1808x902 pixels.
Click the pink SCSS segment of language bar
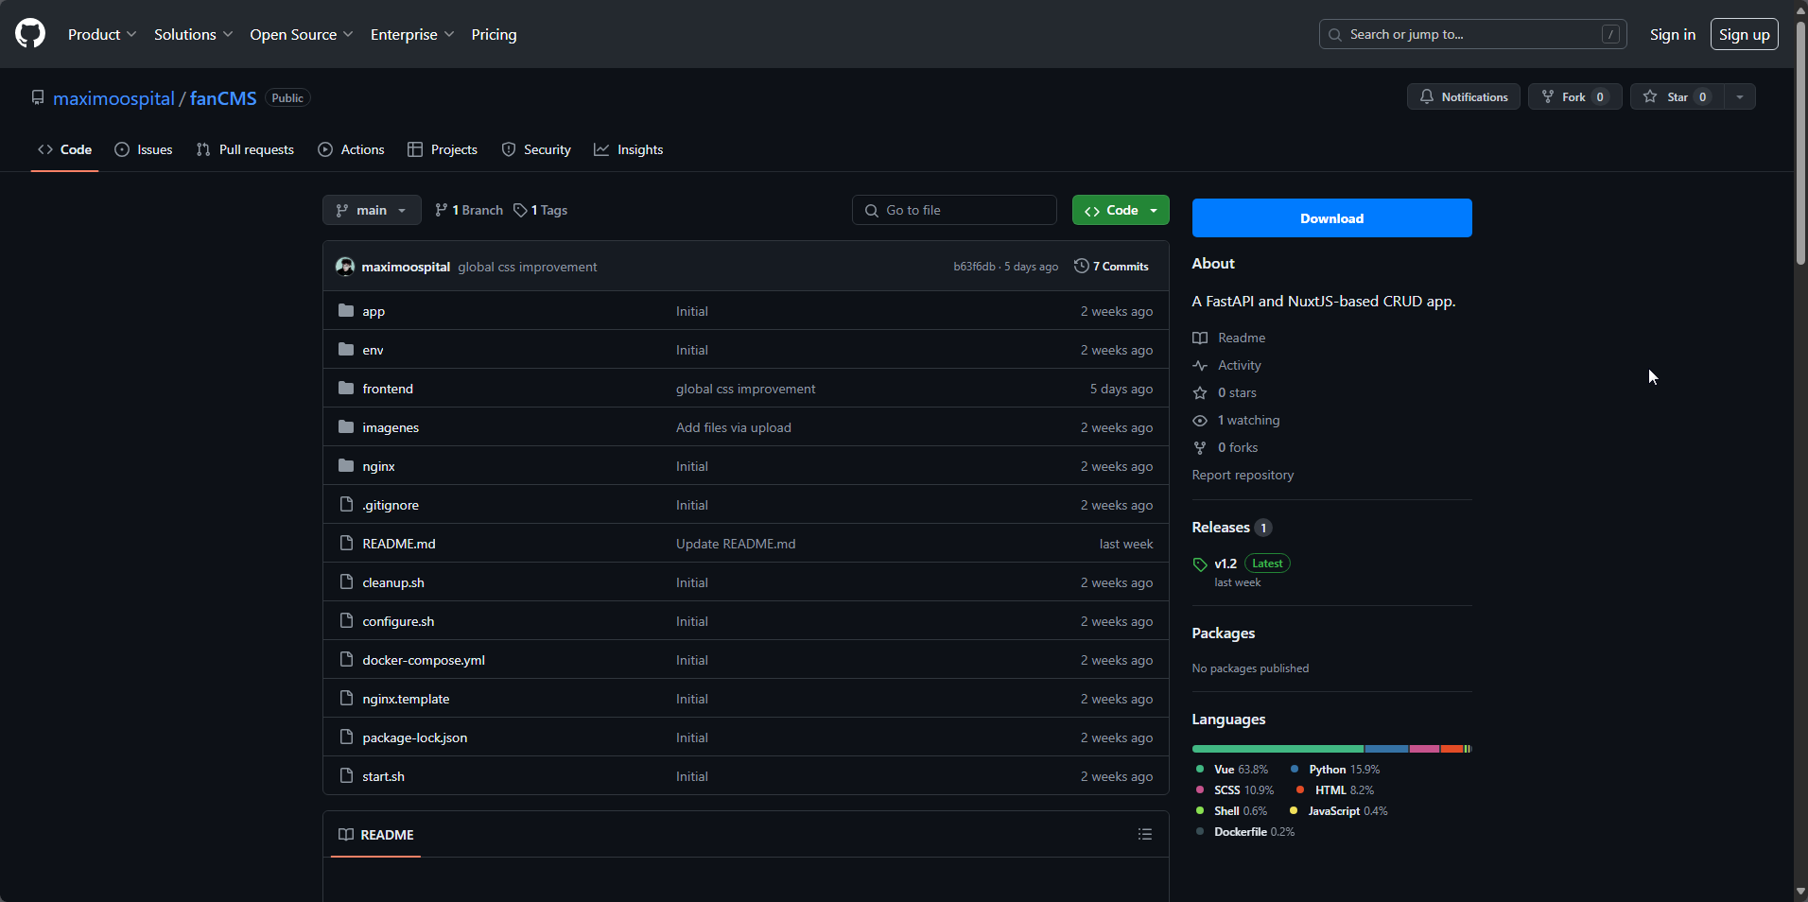1424,749
